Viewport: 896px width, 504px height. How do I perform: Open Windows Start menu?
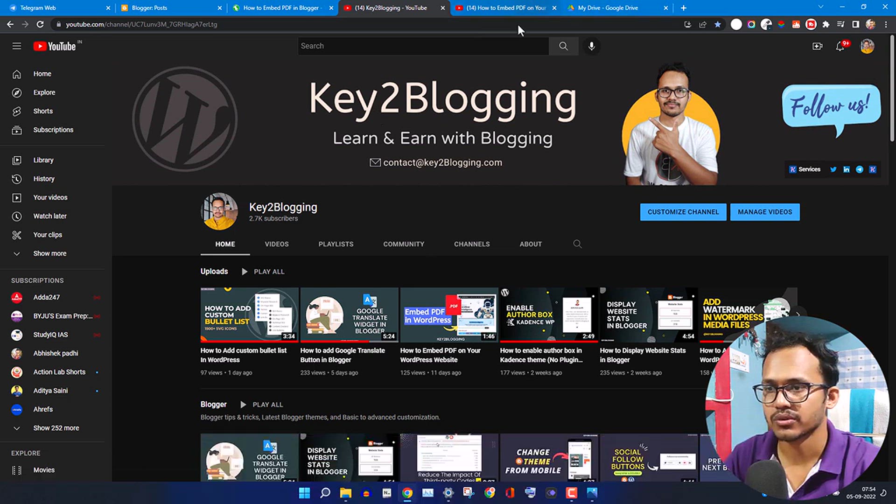[x=304, y=493]
